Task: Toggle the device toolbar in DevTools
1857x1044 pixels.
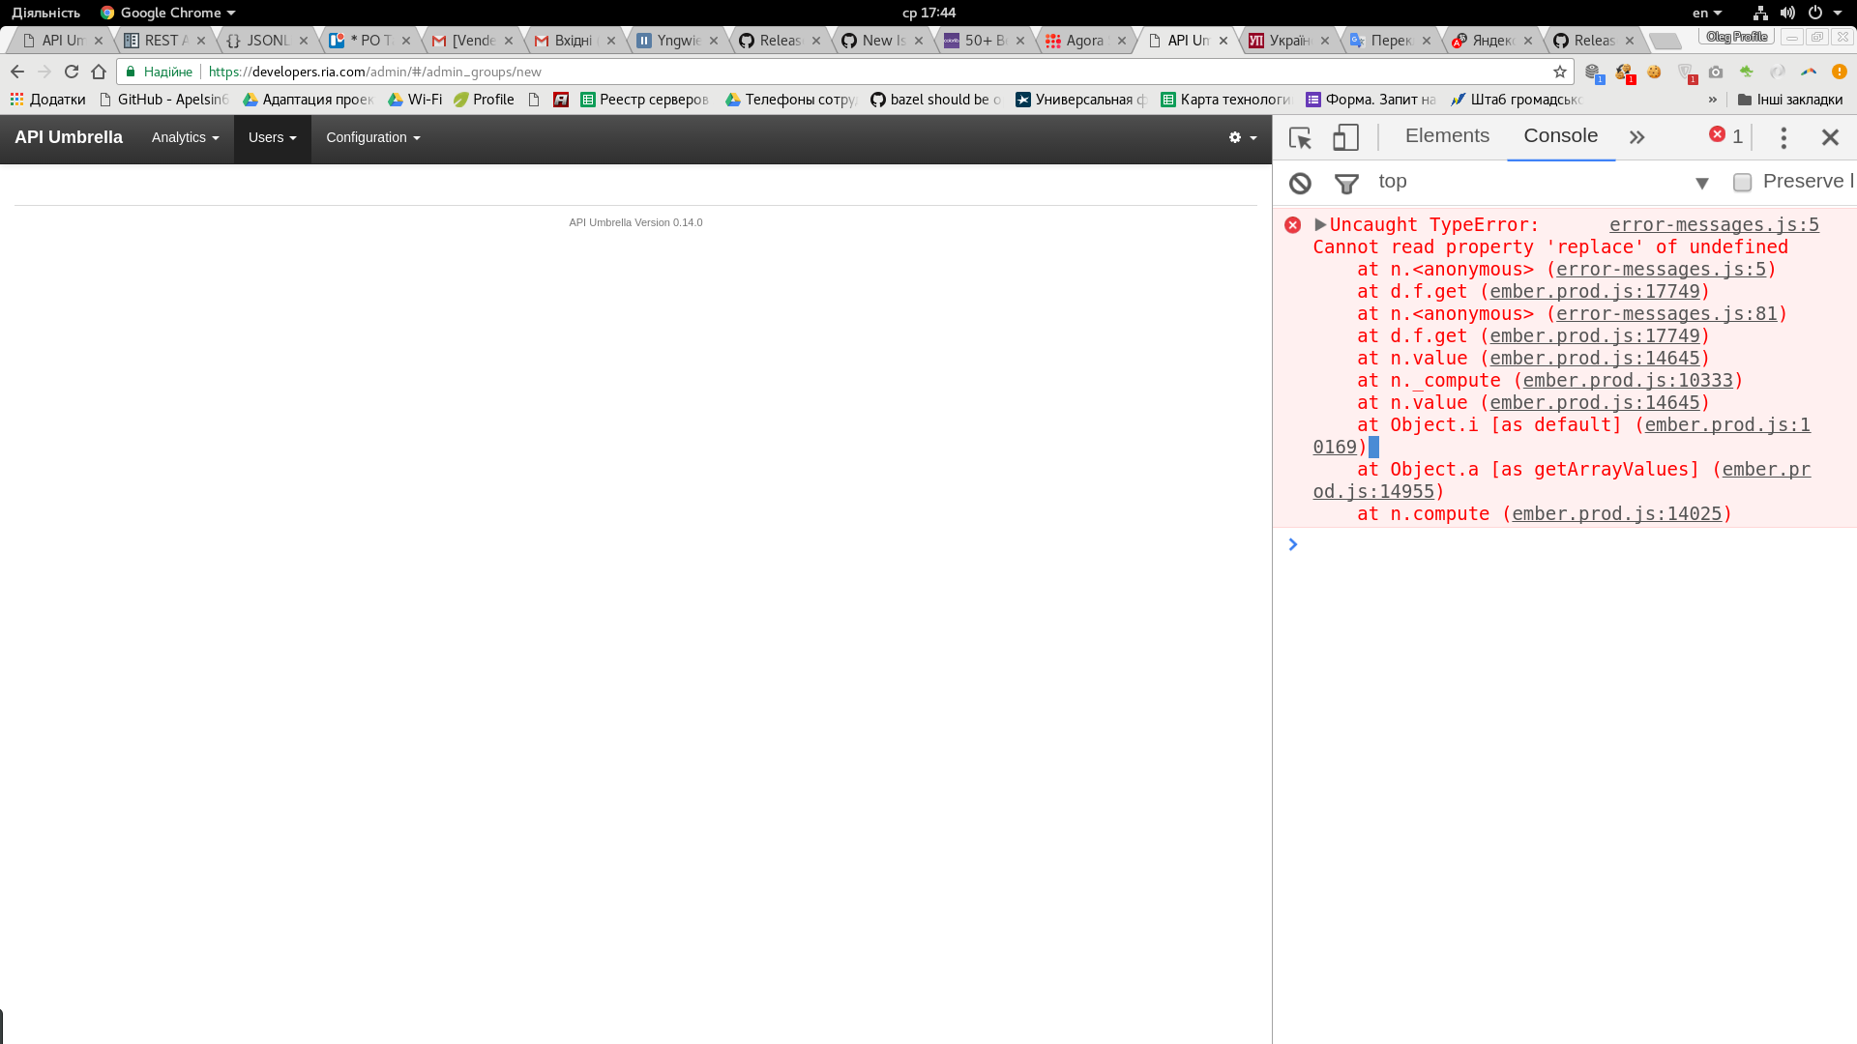Action: 1345,137
